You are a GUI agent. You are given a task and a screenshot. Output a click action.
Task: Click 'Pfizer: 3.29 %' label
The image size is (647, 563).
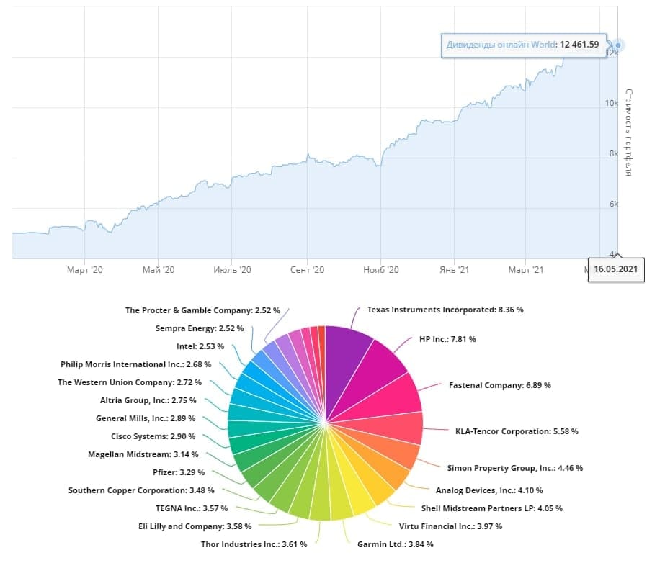click(179, 472)
